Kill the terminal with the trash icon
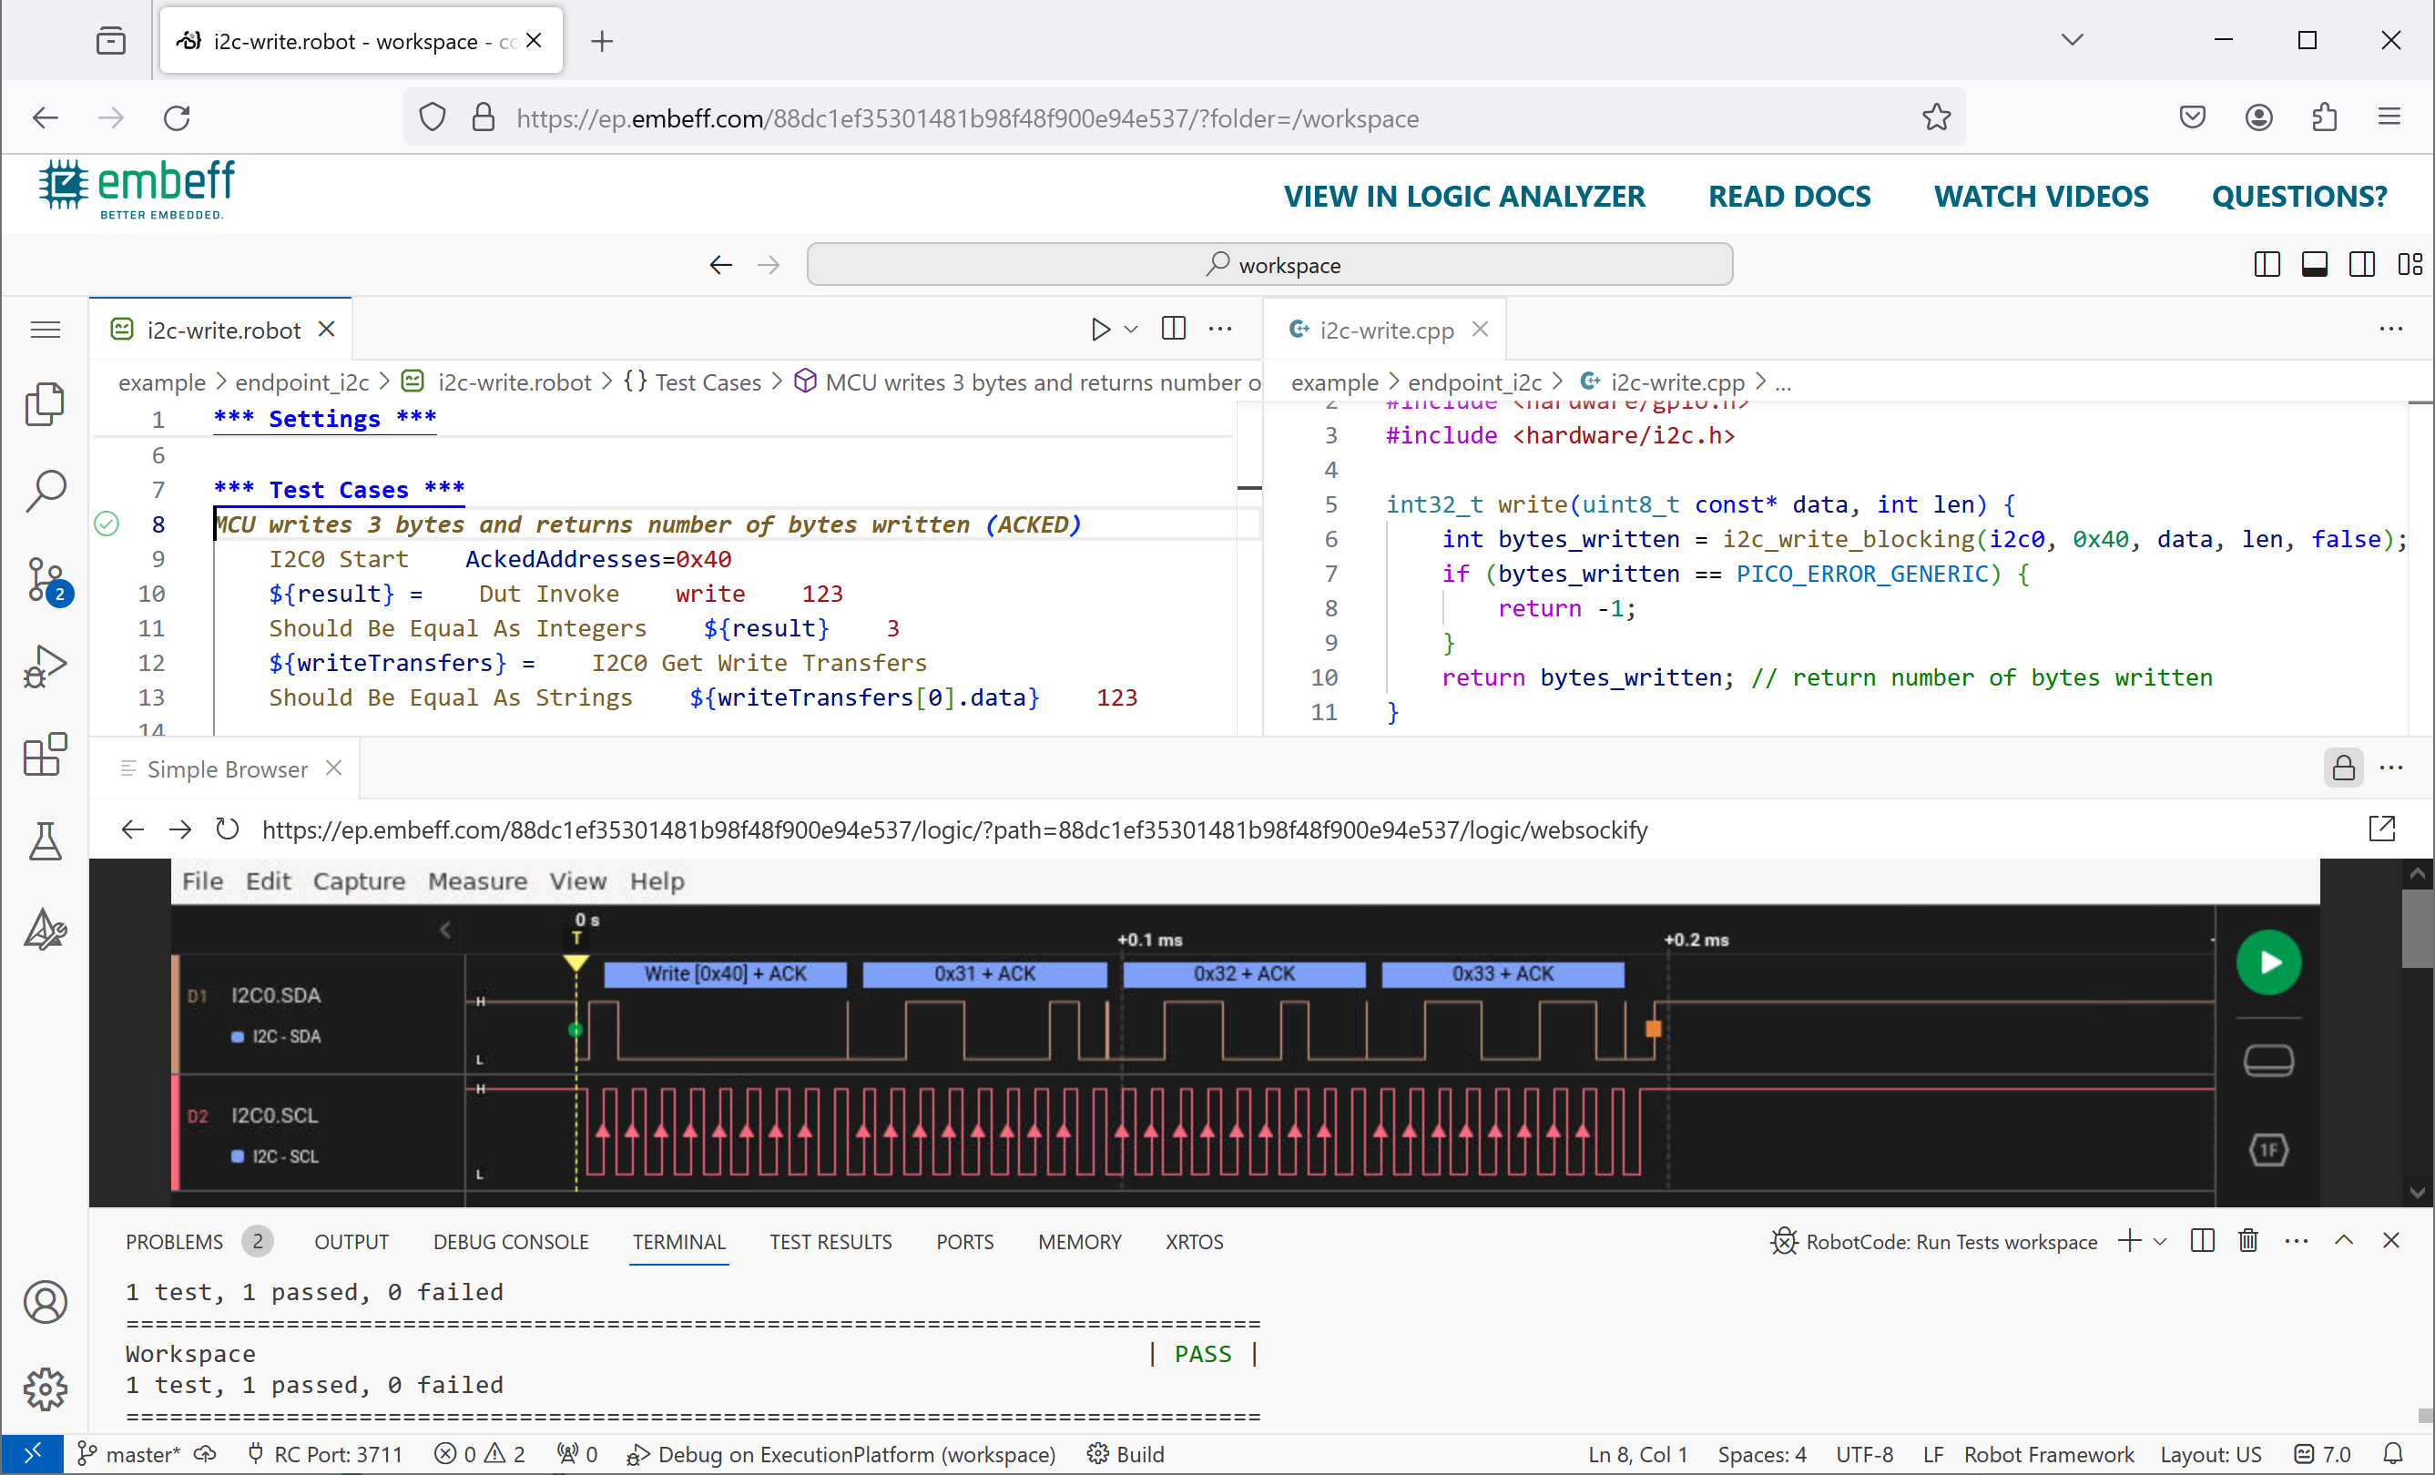The image size is (2435, 1475). pyautogui.click(x=2248, y=1241)
